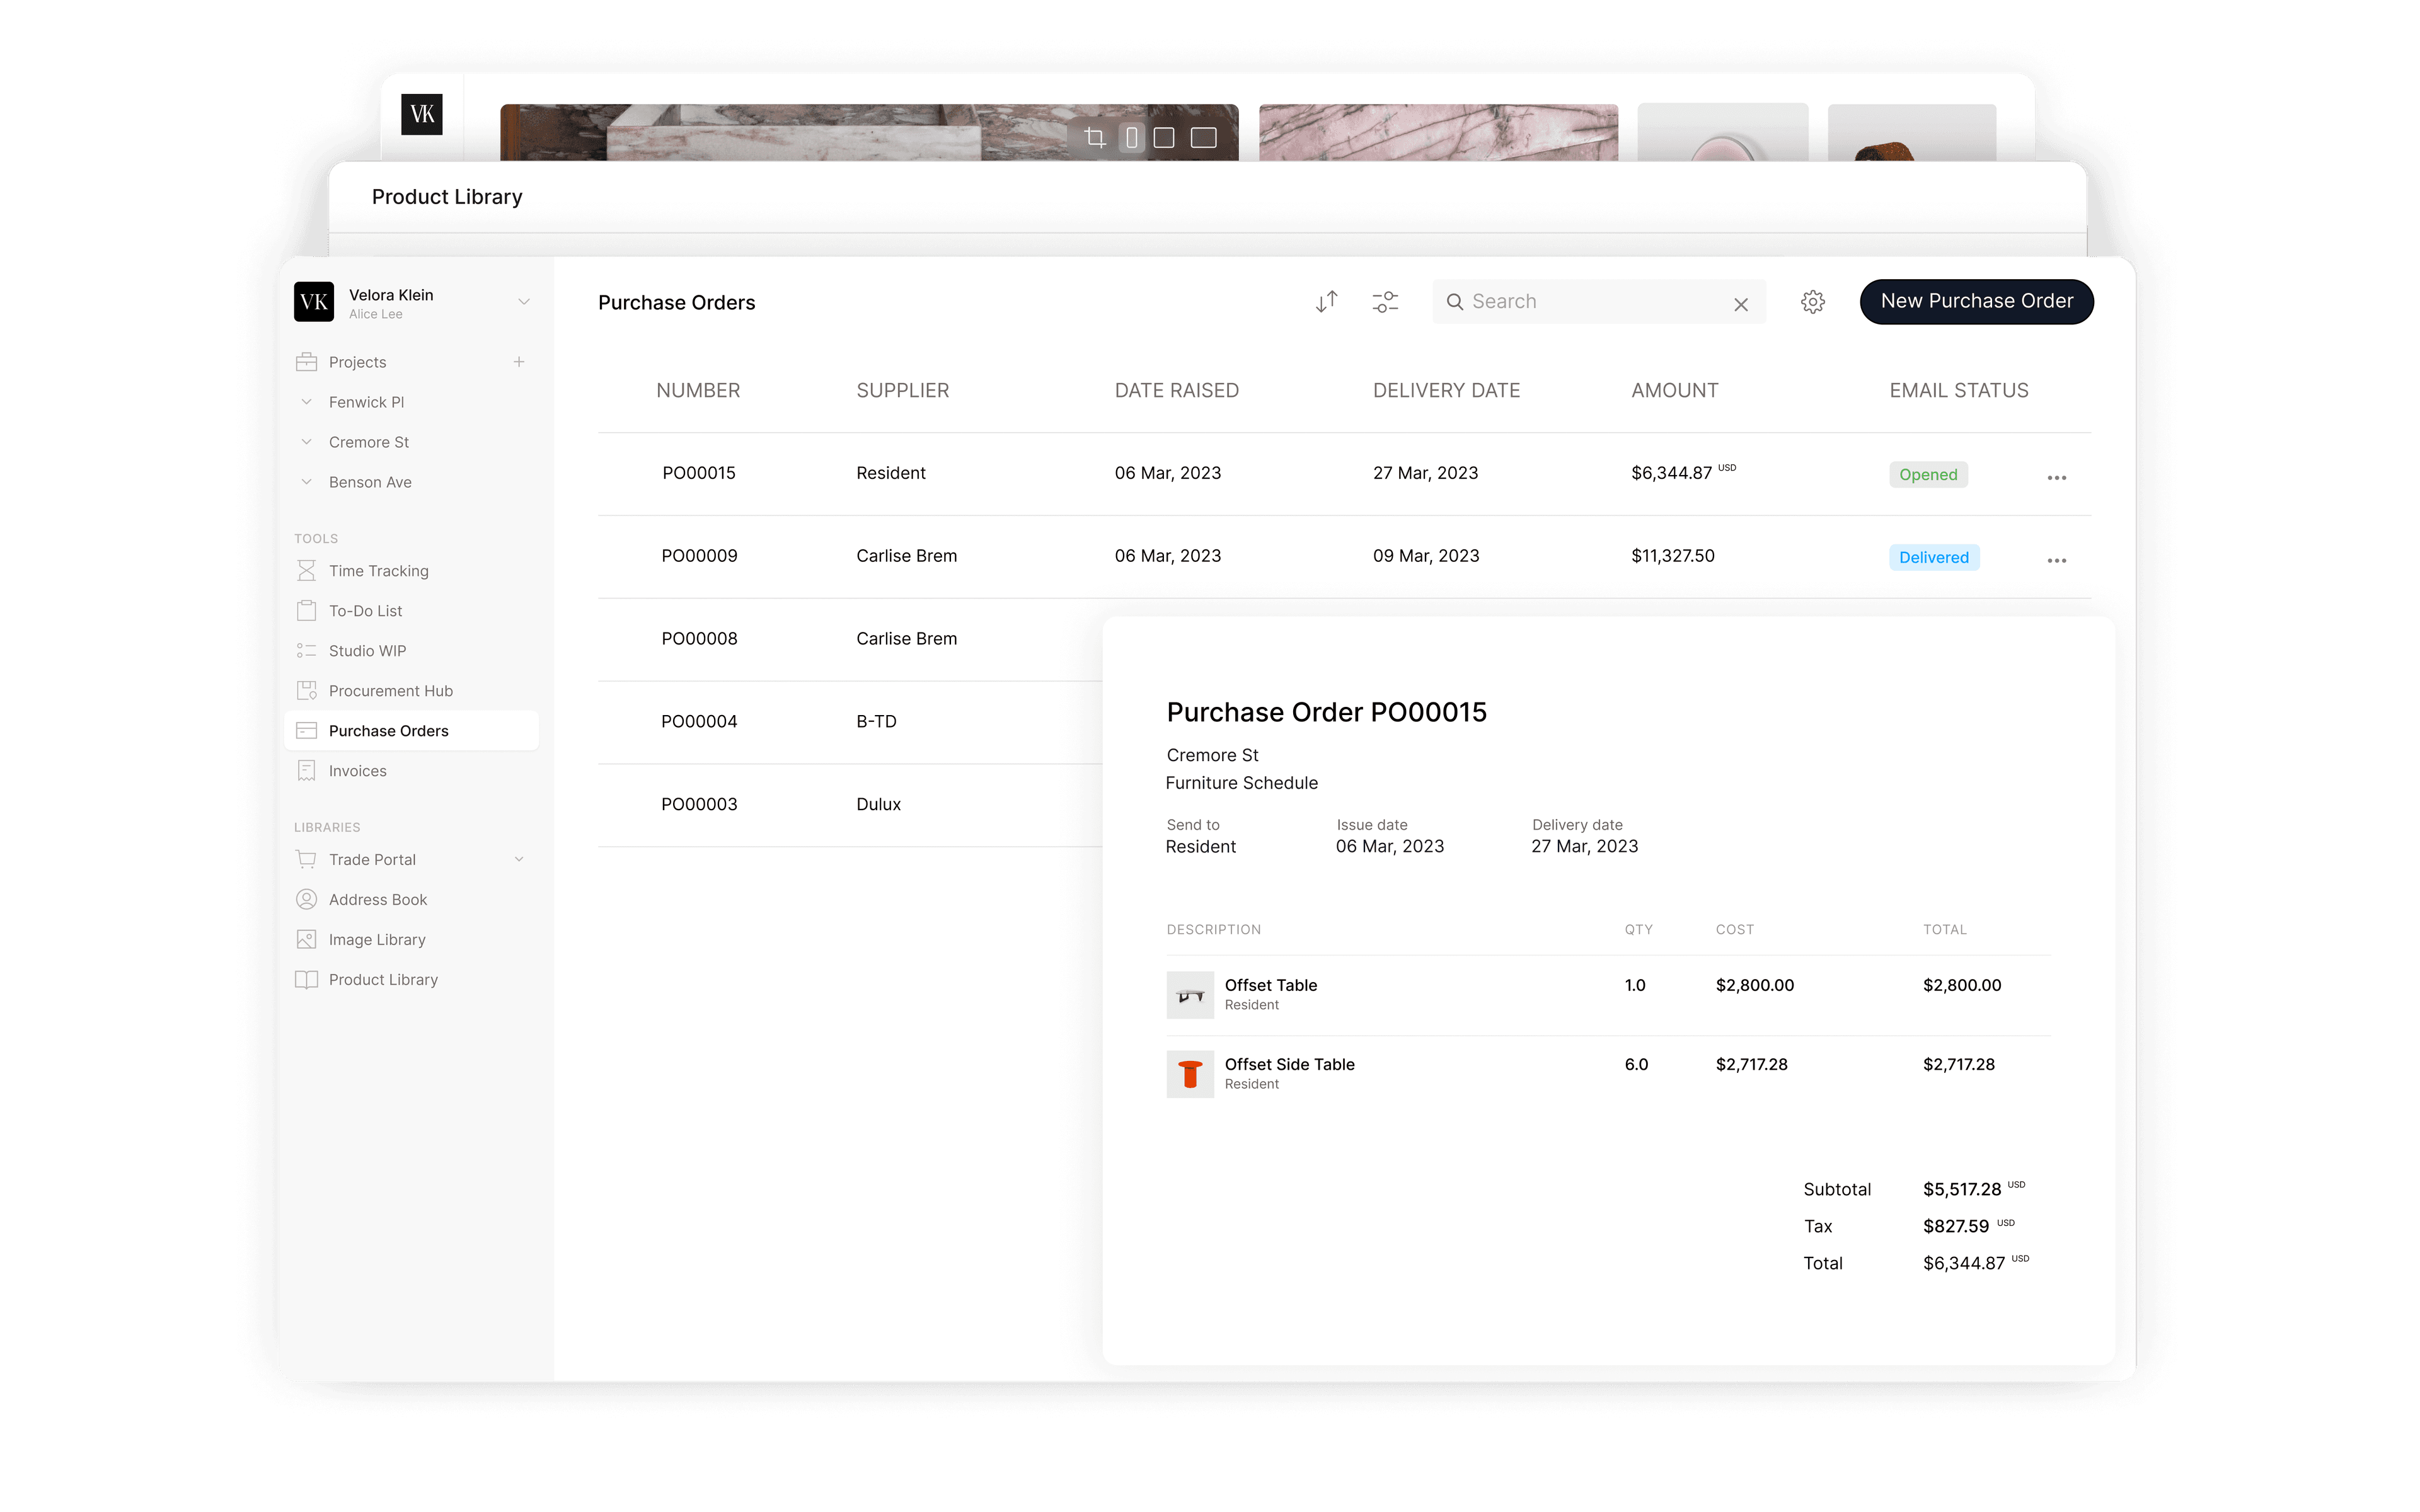Click the Opened email status badge
The image size is (2420, 1512).
coord(1927,476)
